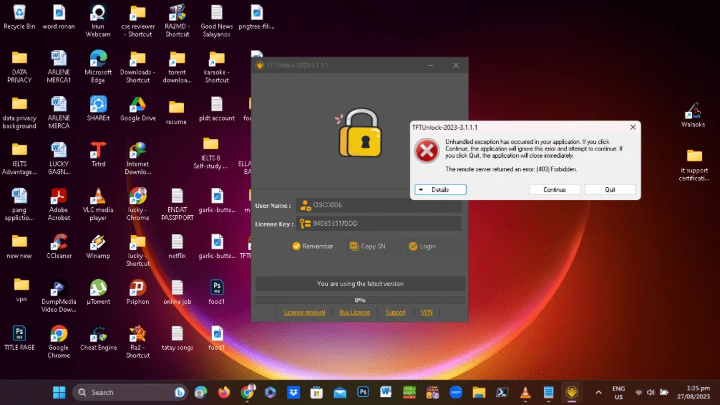Open Zoom from the taskbar
The width and height of the screenshot is (720, 405).
pyautogui.click(x=455, y=392)
